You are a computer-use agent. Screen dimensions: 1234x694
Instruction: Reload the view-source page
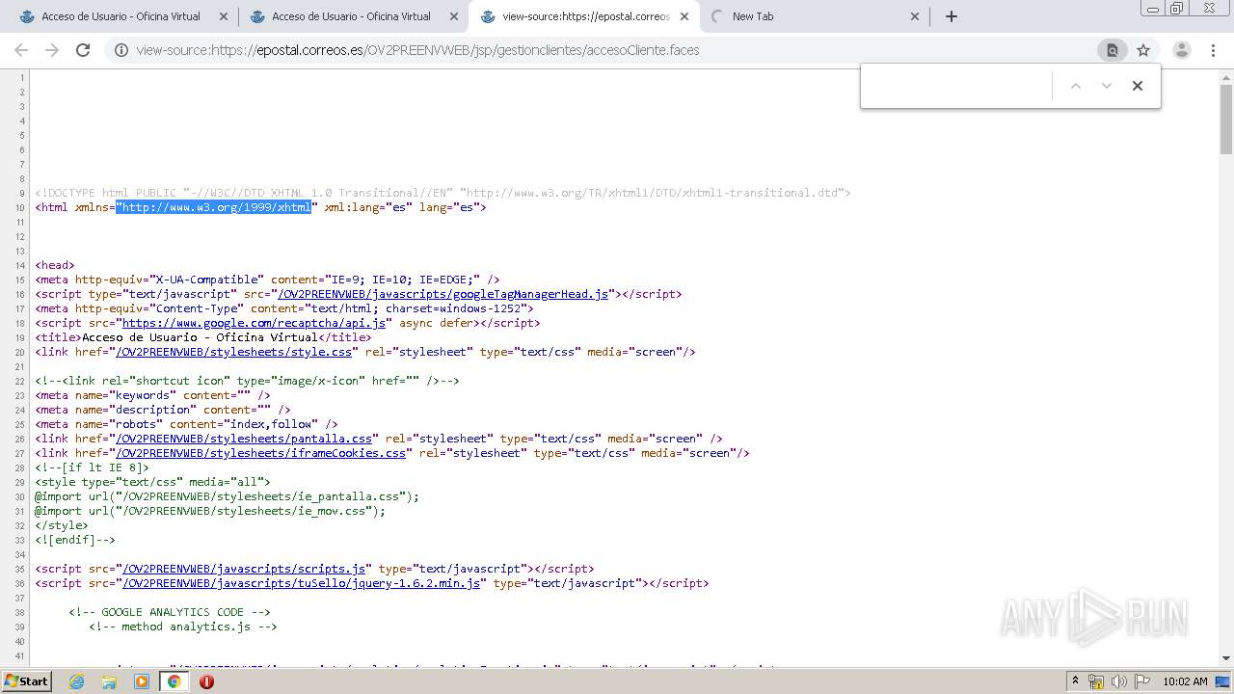(x=83, y=50)
